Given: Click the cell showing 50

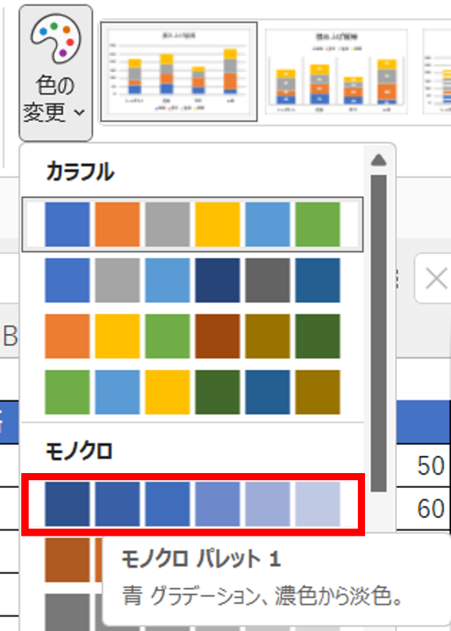Looking at the screenshot, I should (423, 465).
